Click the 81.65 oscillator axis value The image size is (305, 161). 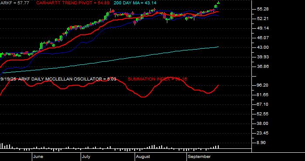tap(262, 95)
